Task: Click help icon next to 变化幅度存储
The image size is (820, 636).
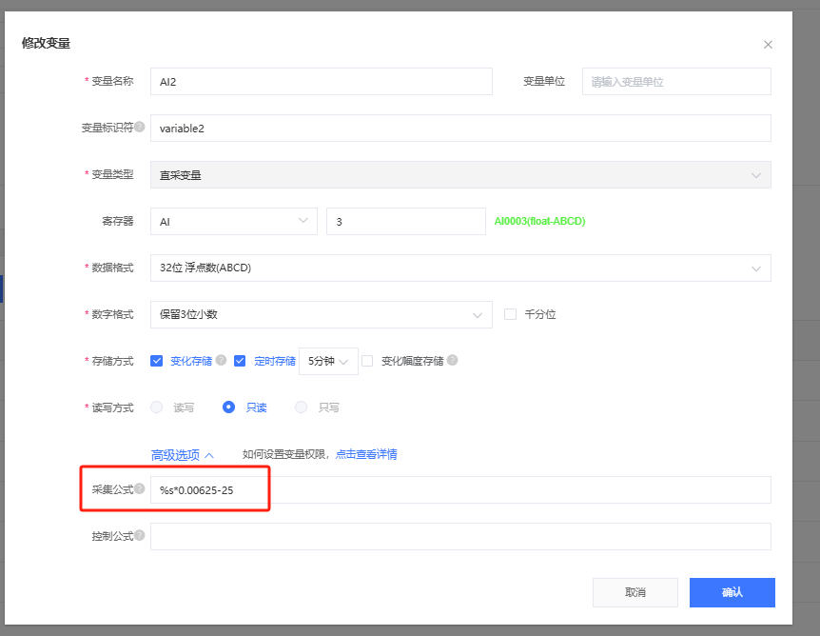Action: coord(453,361)
